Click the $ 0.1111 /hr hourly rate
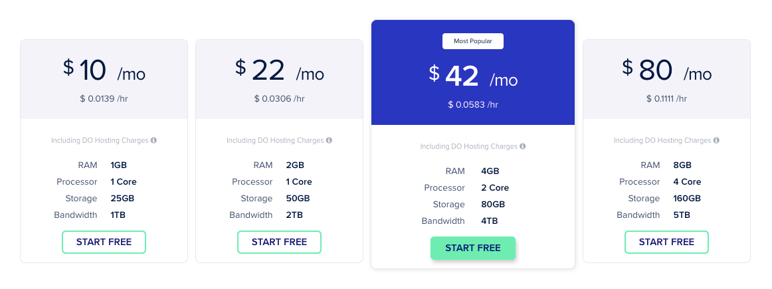 [666, 98]
